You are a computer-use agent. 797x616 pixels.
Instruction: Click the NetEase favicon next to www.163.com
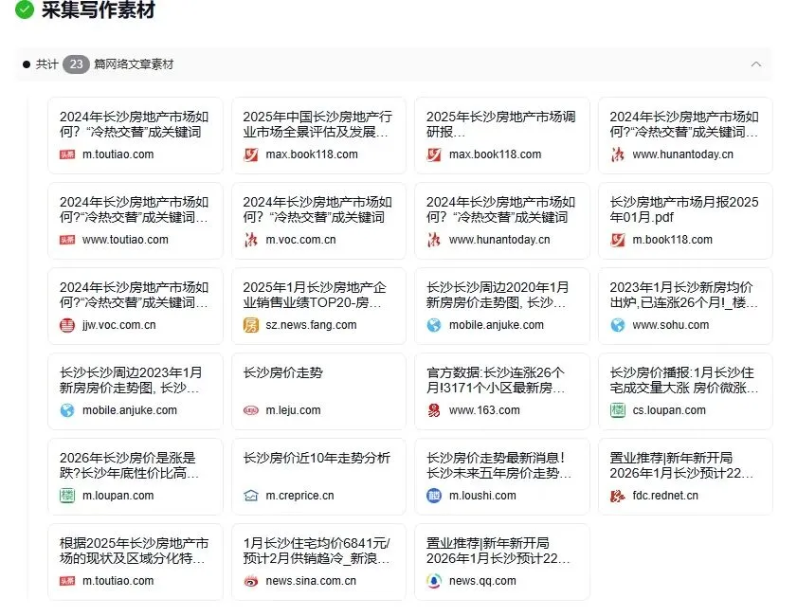434,410
